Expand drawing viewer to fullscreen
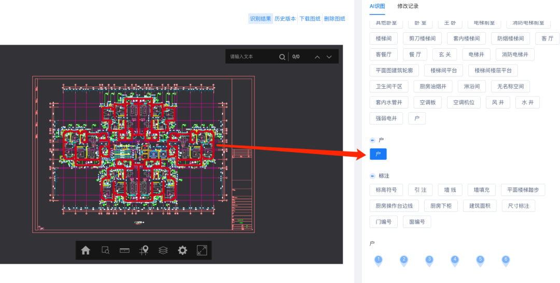 click(202, 250)
